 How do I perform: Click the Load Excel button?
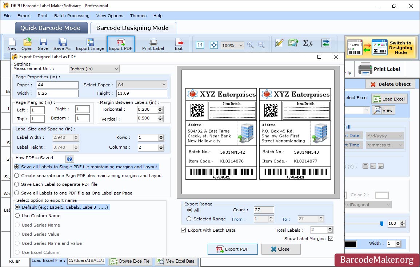[x=389, y=99]
